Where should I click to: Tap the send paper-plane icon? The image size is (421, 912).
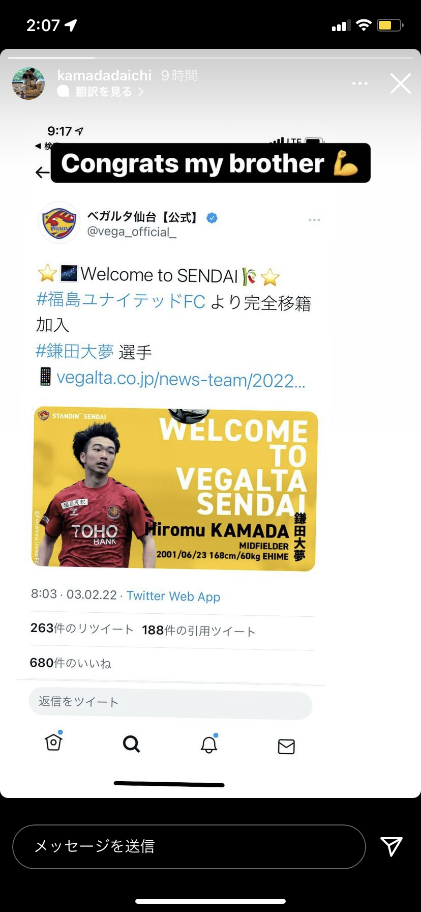(x=392, y=846)
